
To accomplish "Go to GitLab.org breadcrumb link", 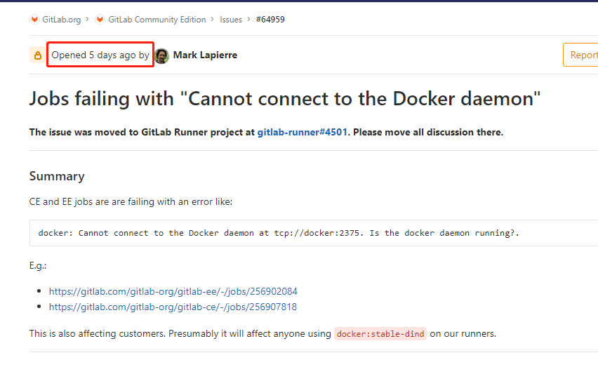I will pos(61,20).
